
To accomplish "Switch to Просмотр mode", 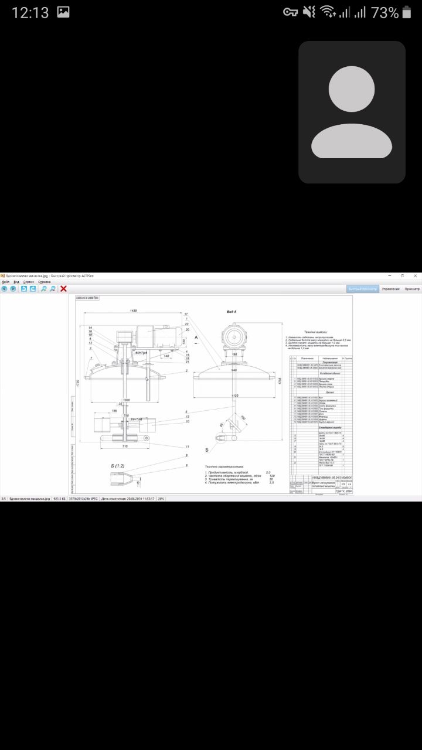I will pyautogui.click(x=412, y=289).
